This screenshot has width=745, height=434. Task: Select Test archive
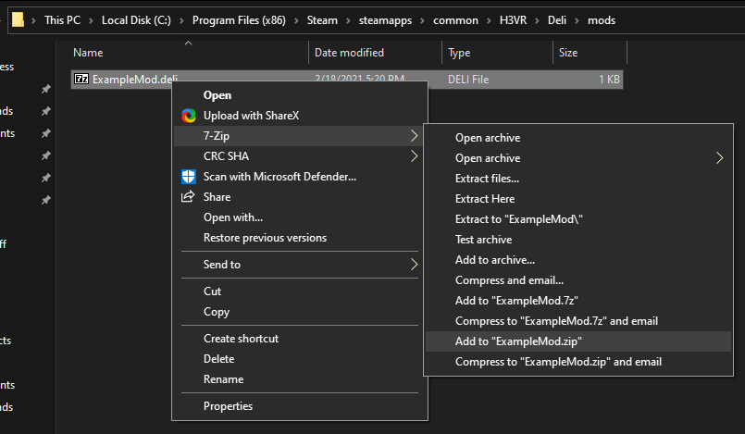pyautogui.click(x=578, y=240)
